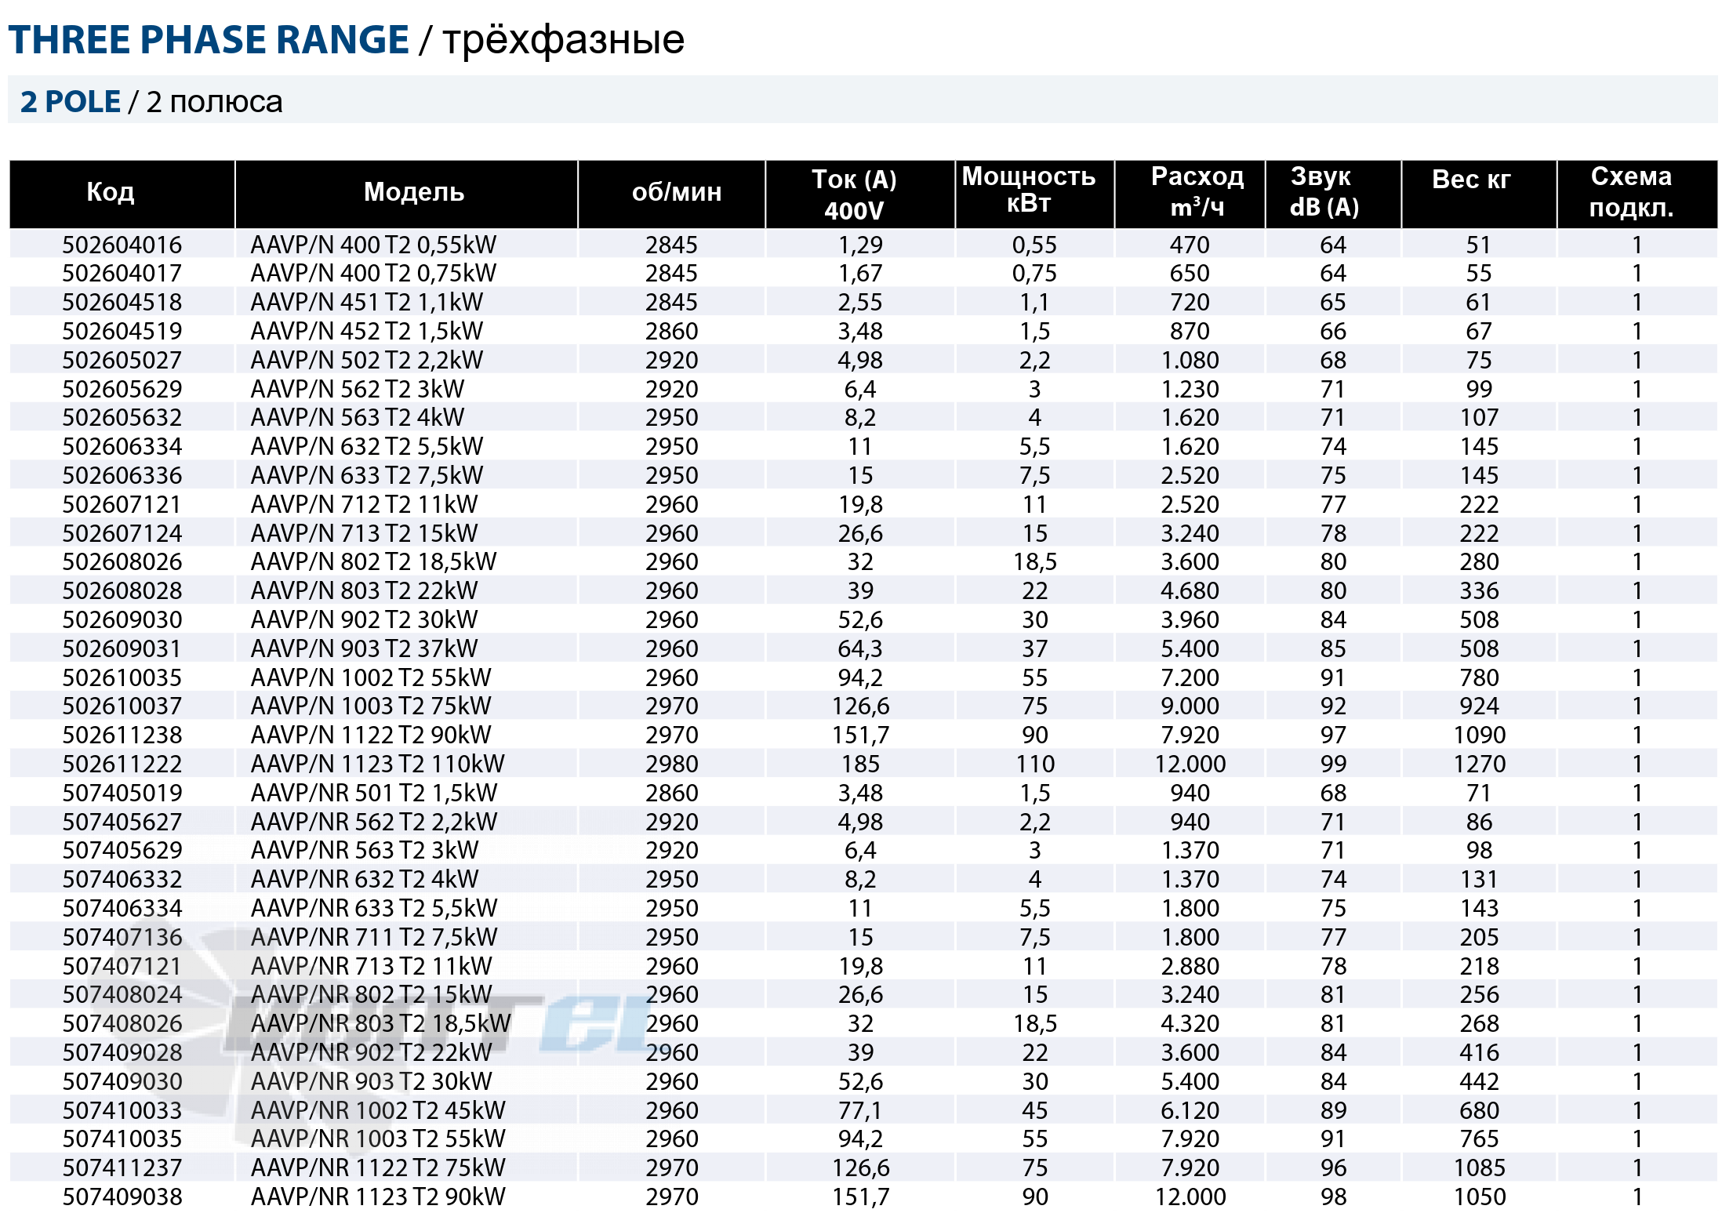Select model 'AAVP/N 1003 T2 75kW'

click(x=371, y=706)
